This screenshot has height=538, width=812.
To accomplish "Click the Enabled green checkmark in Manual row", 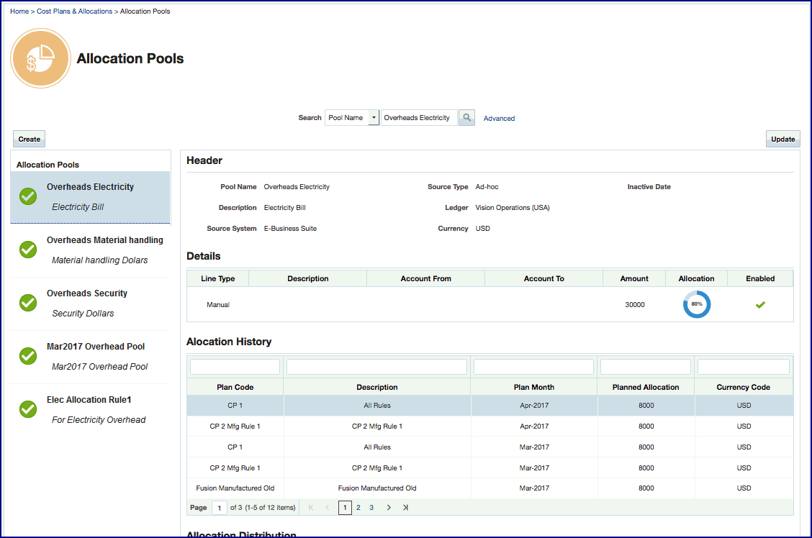I will tap(760, 305).
